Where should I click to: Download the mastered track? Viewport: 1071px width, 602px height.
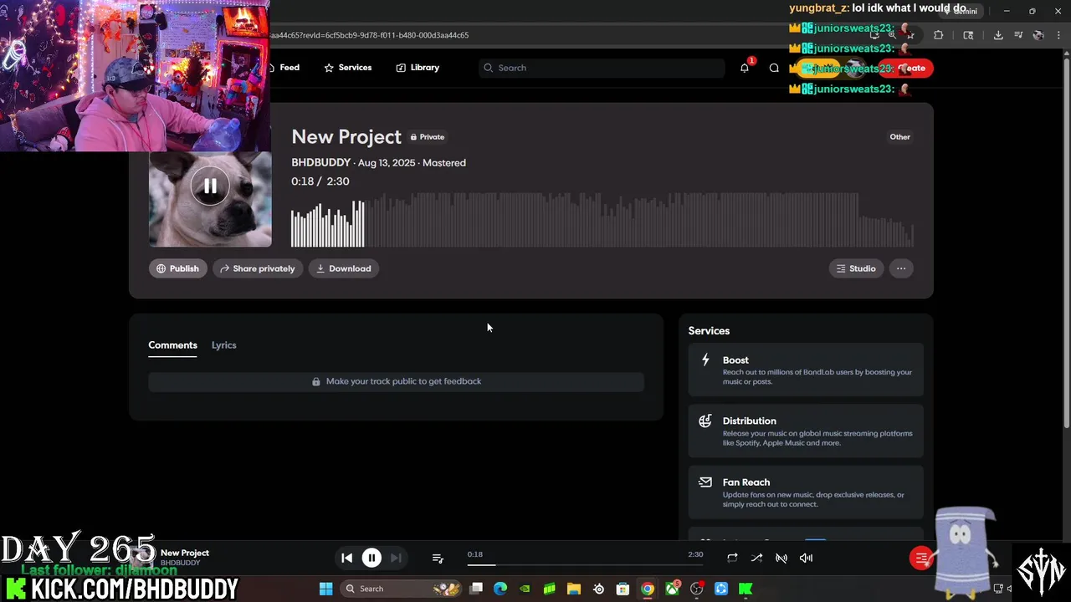pos(343,268)
